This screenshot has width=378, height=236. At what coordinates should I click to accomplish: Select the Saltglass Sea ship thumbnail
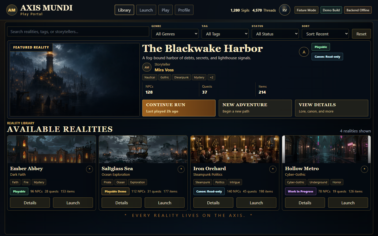(x=143, y=149)
